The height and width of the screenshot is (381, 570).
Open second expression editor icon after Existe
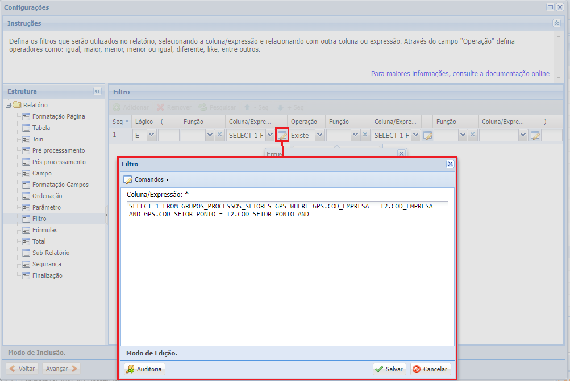[427, 135]
